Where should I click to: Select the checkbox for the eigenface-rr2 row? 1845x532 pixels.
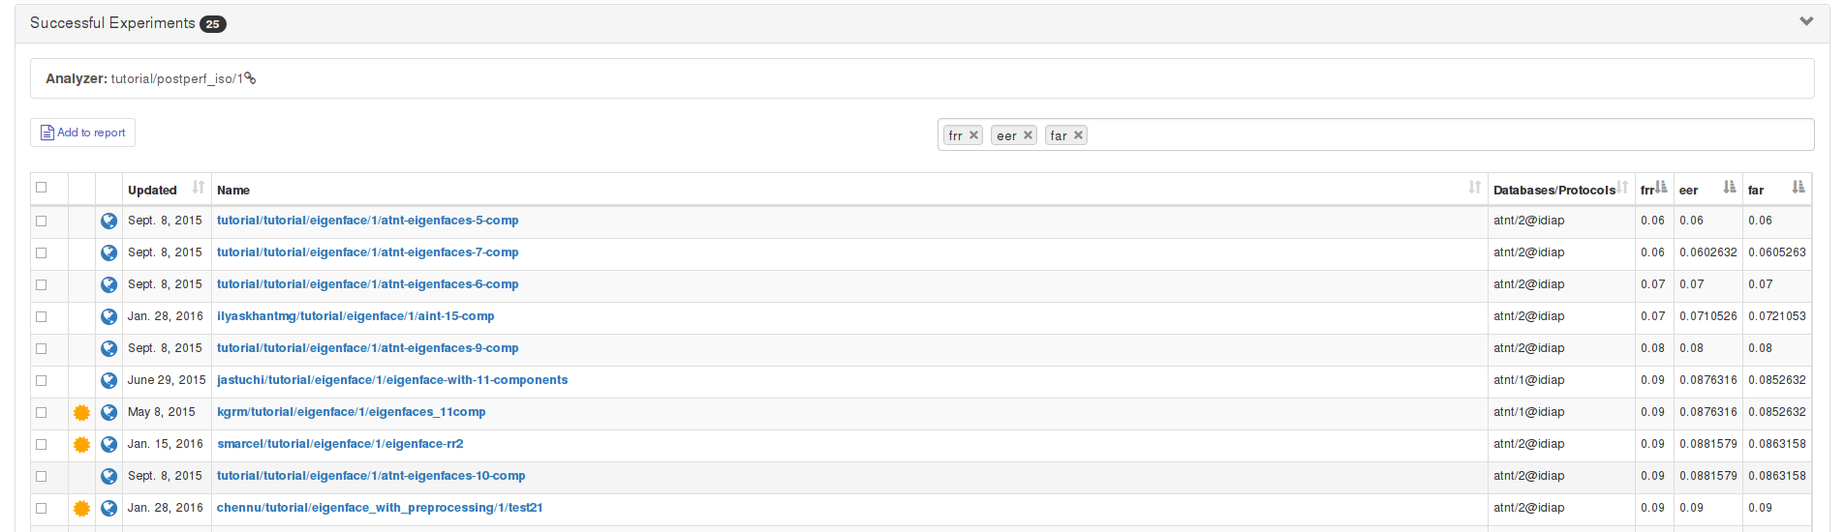(x=42, y=445)
